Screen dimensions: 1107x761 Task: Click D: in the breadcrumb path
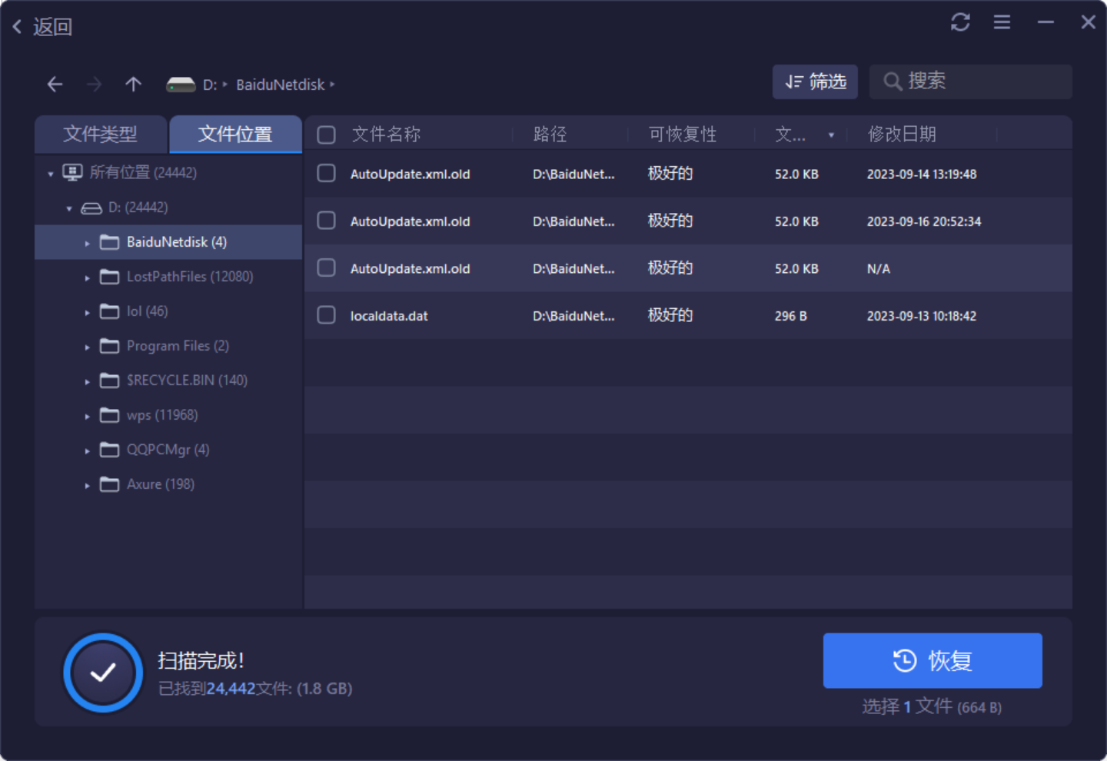210,85
